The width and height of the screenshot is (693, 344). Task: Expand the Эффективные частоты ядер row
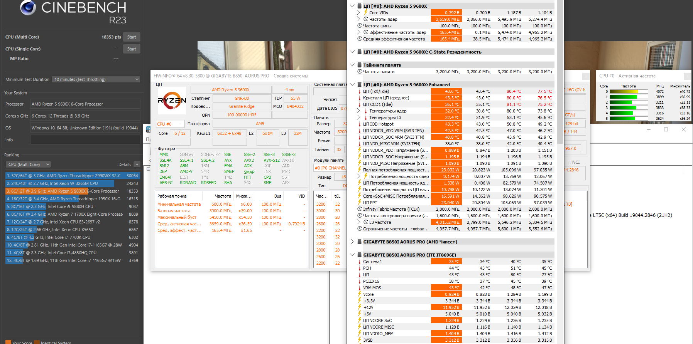click(x=358, y=32)
